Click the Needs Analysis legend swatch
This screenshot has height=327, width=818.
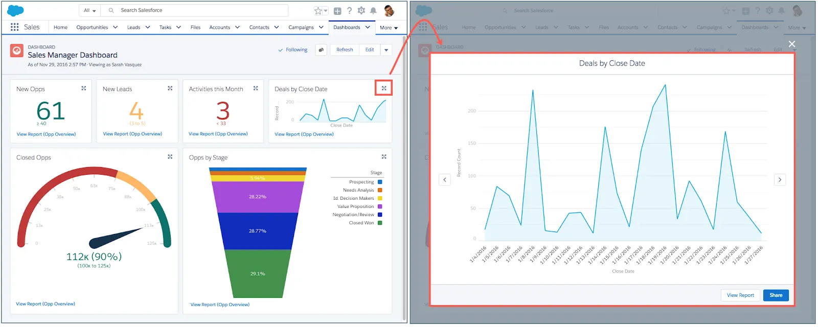click(380, 190)
